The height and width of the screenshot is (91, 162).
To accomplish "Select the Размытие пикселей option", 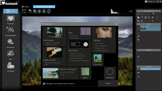I will coord(67,72).
